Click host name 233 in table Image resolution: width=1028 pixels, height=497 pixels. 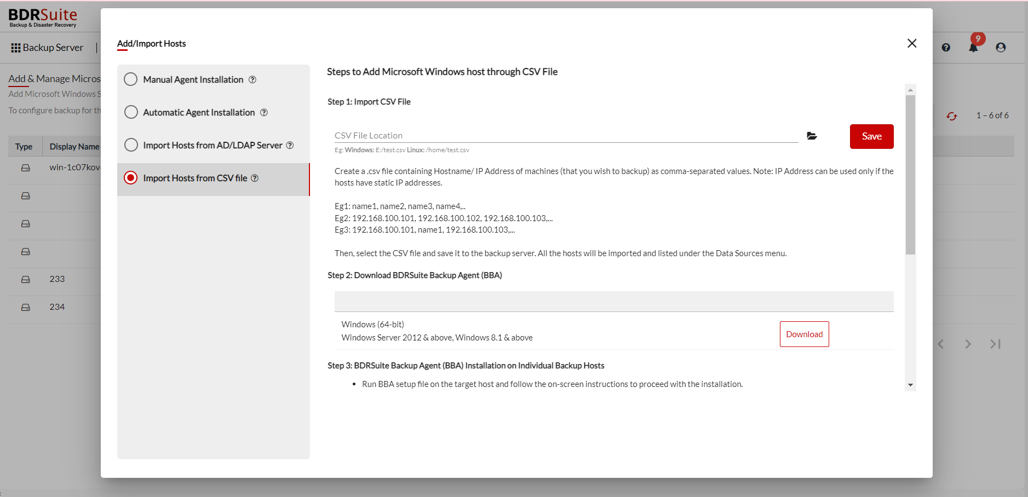[57, 279]
